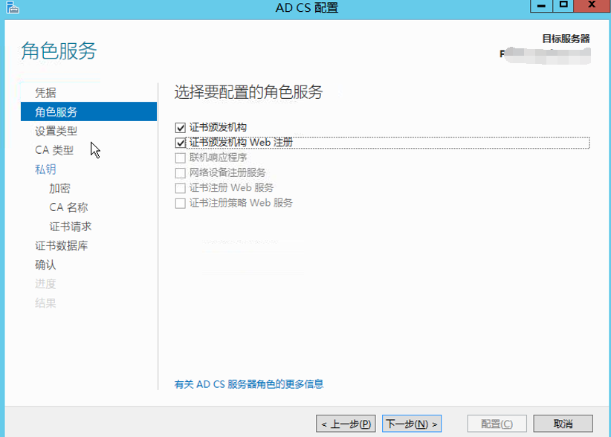Open the CA 类型 step
This screenshot has width=611, height=437.
tap(54, 150)
